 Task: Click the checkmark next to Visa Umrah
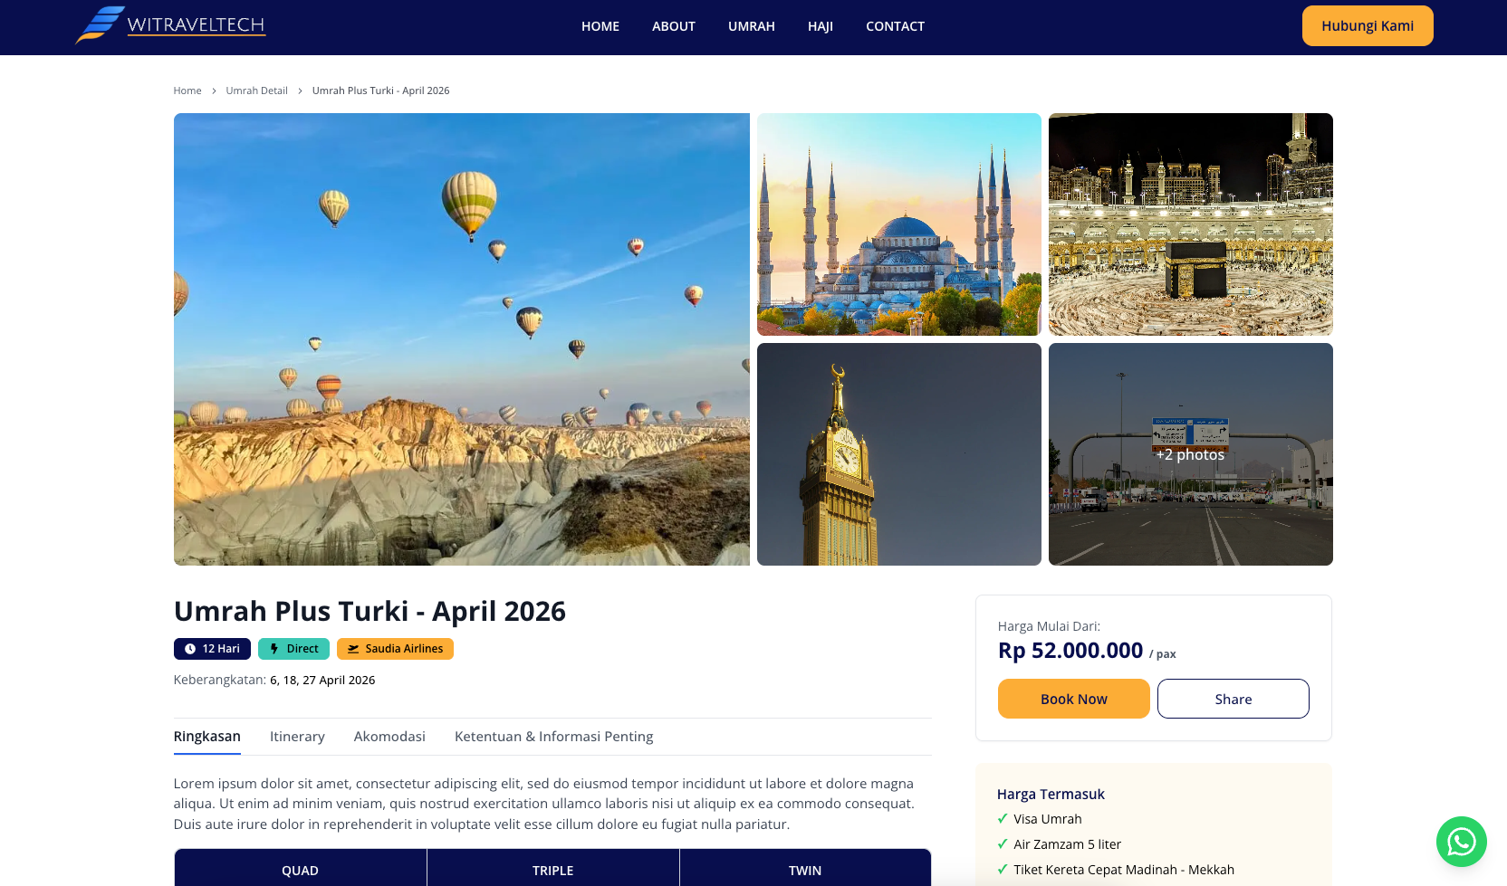click(x=1003, y=819)
